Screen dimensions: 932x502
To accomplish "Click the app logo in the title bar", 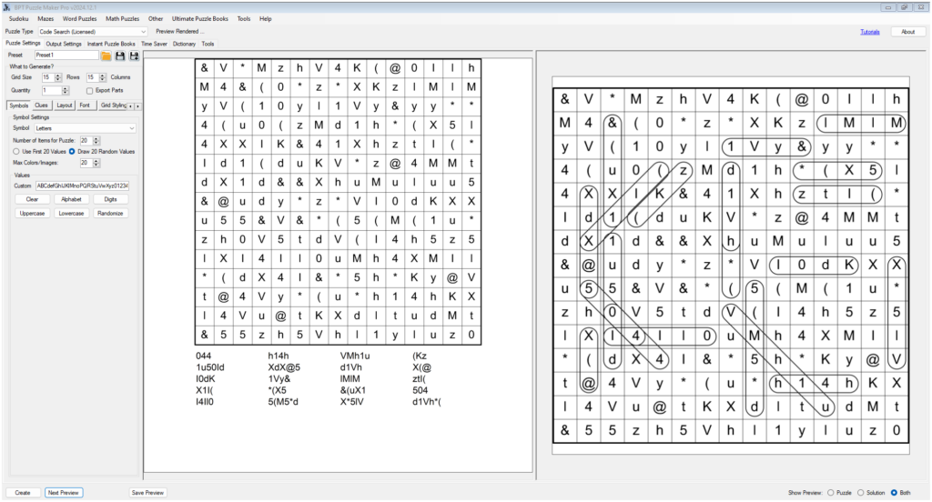I will pos(6,5).
